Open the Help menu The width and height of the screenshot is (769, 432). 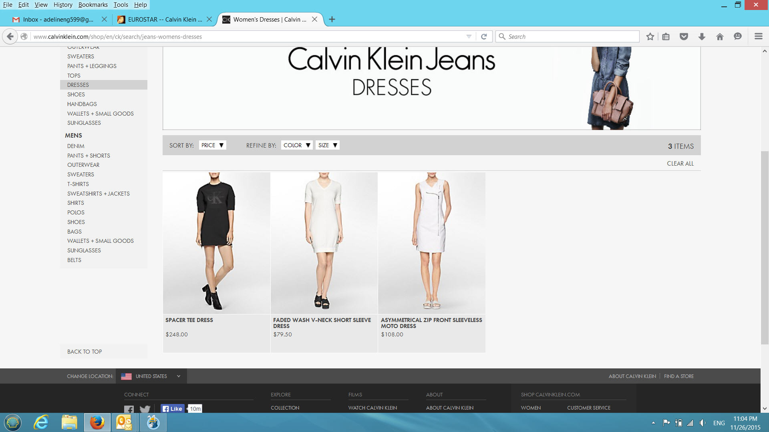(x=140, y=5)
